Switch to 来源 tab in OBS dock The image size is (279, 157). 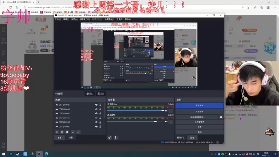coord(59,137)
